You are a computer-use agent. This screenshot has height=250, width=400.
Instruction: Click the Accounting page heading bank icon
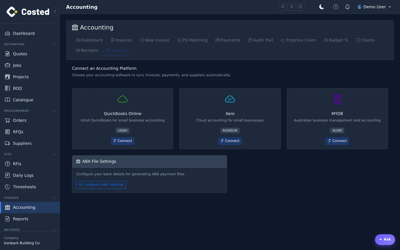(75, 27)
